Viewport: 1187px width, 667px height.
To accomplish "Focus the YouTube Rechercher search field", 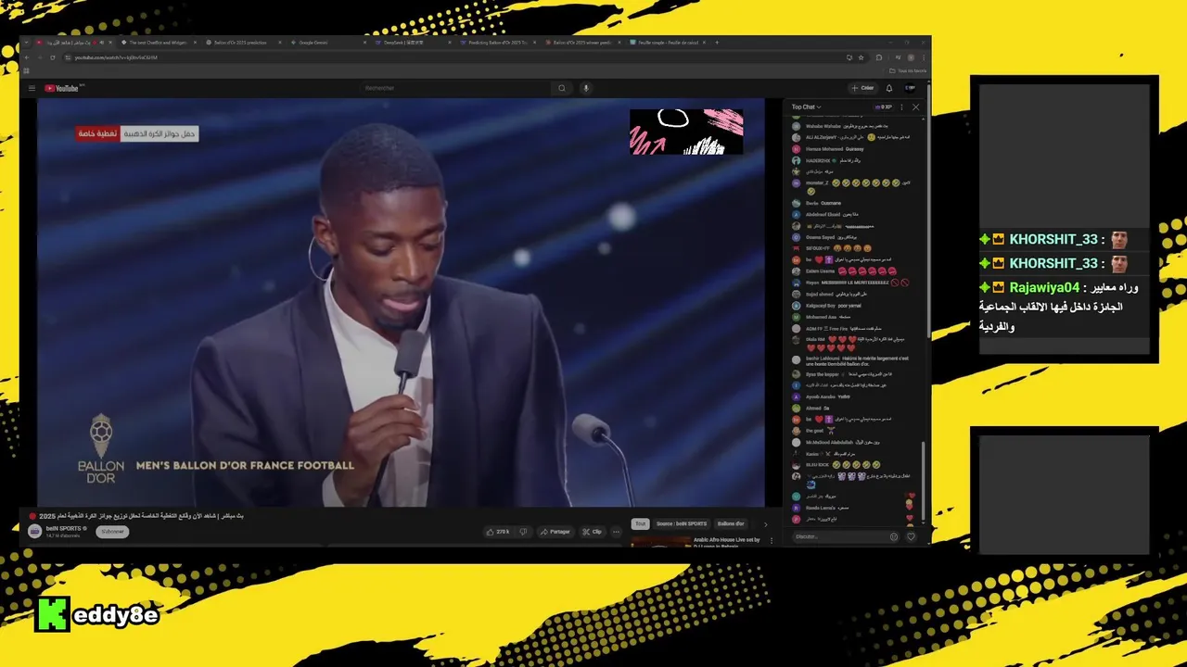I will (x=454, y=88).
